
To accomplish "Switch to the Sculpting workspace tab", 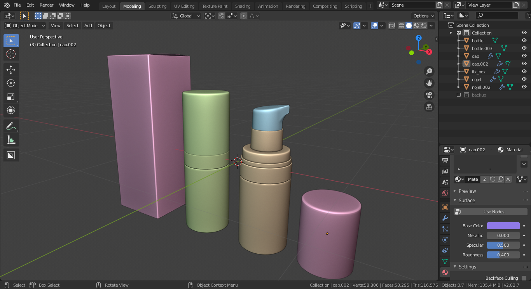I will click(x=157, y=6).
